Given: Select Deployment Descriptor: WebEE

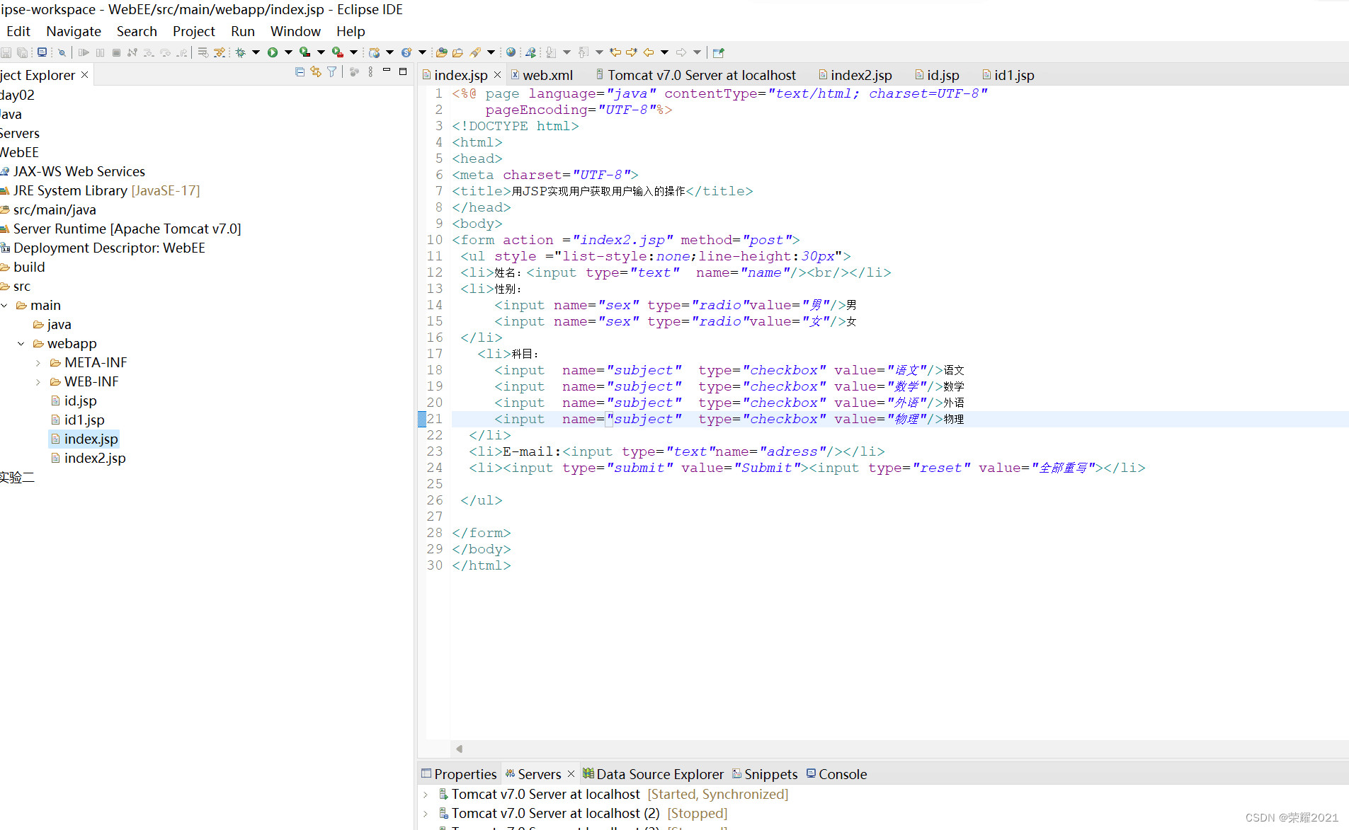Looking at the screenshot, I should point(103,248).
